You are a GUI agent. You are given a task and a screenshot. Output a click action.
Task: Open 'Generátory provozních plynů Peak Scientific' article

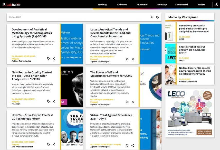[x=194, y=29]
